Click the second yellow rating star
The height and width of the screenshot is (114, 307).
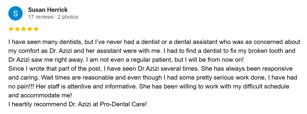pyautogui.click(x=17, y=29)
